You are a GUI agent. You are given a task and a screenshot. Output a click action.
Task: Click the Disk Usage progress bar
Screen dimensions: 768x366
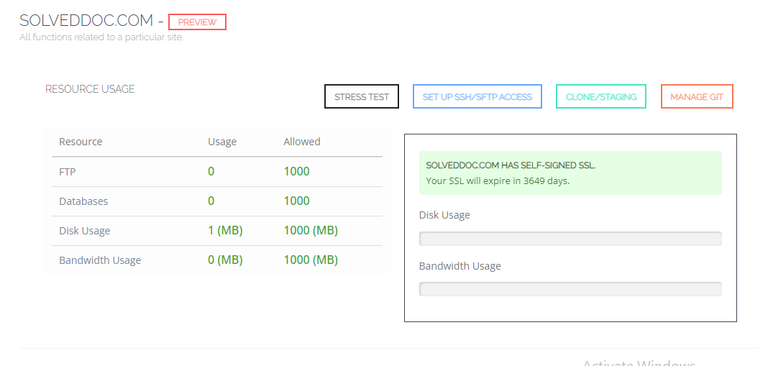click(570, 239)
